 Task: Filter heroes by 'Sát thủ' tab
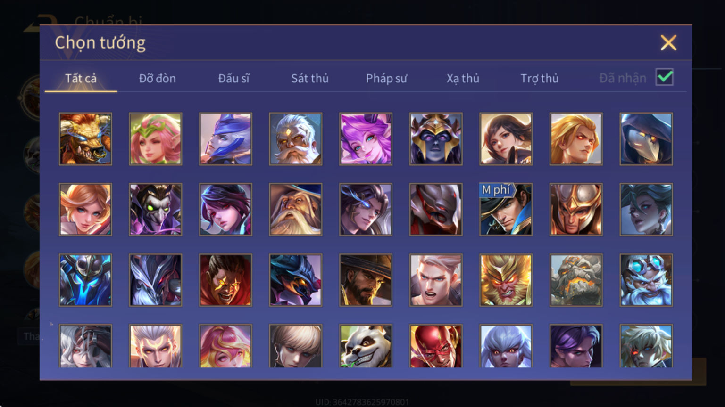click(x=310, y=78)
